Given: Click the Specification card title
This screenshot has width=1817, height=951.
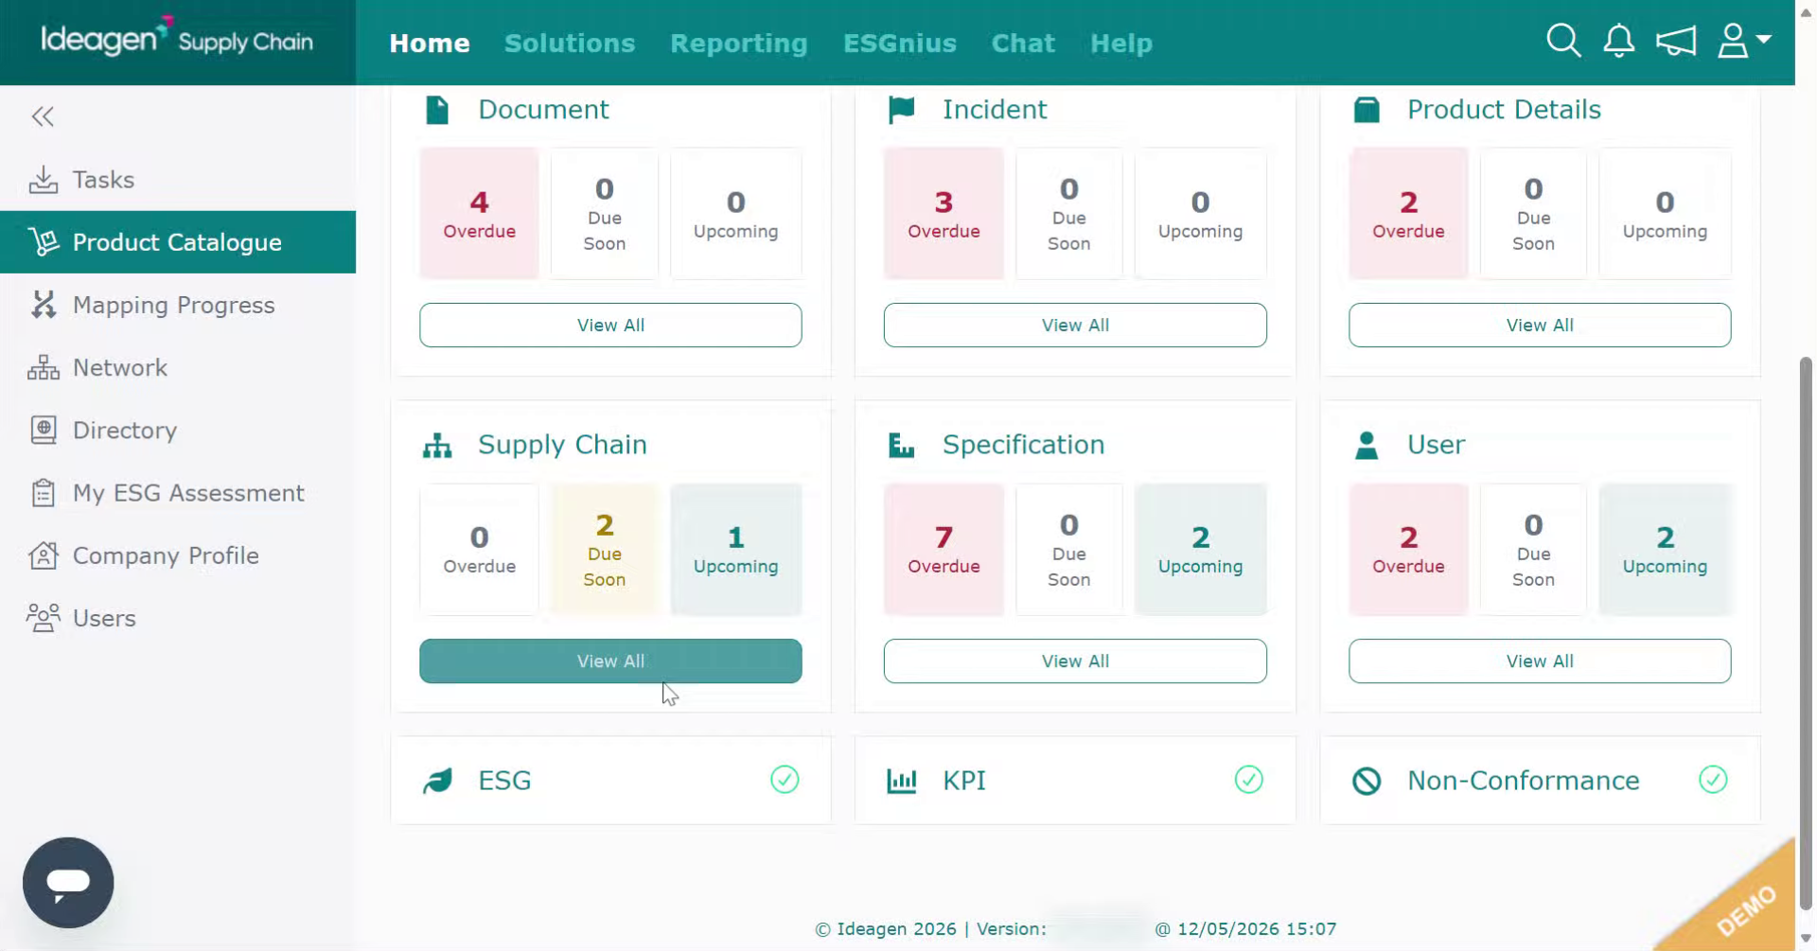Looking at the screenshot, I should 1023,445.
